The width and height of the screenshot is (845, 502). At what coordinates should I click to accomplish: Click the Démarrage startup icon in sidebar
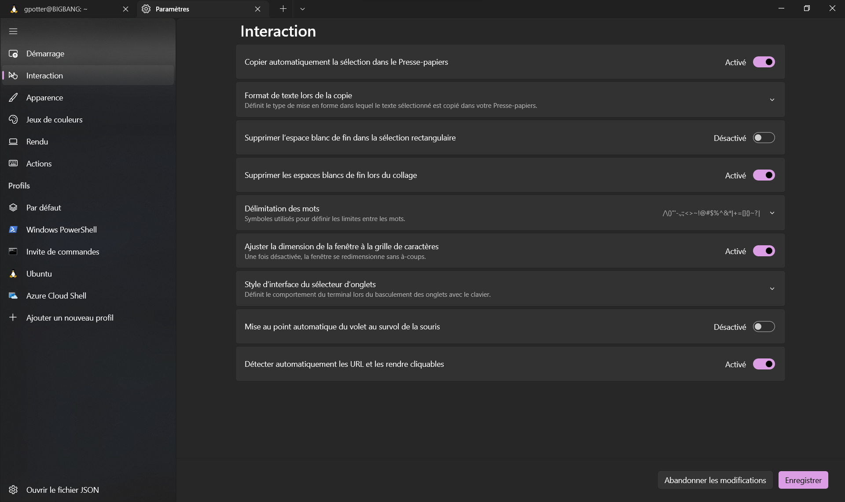13,54
